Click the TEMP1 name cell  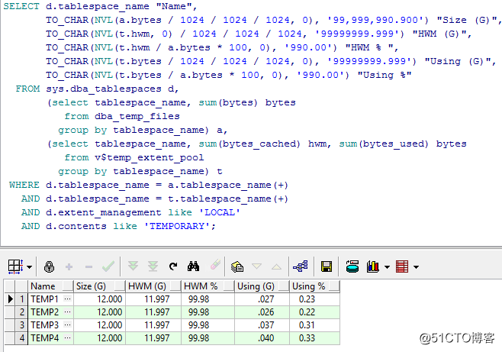pyautogui.click(x=51, y=299)
